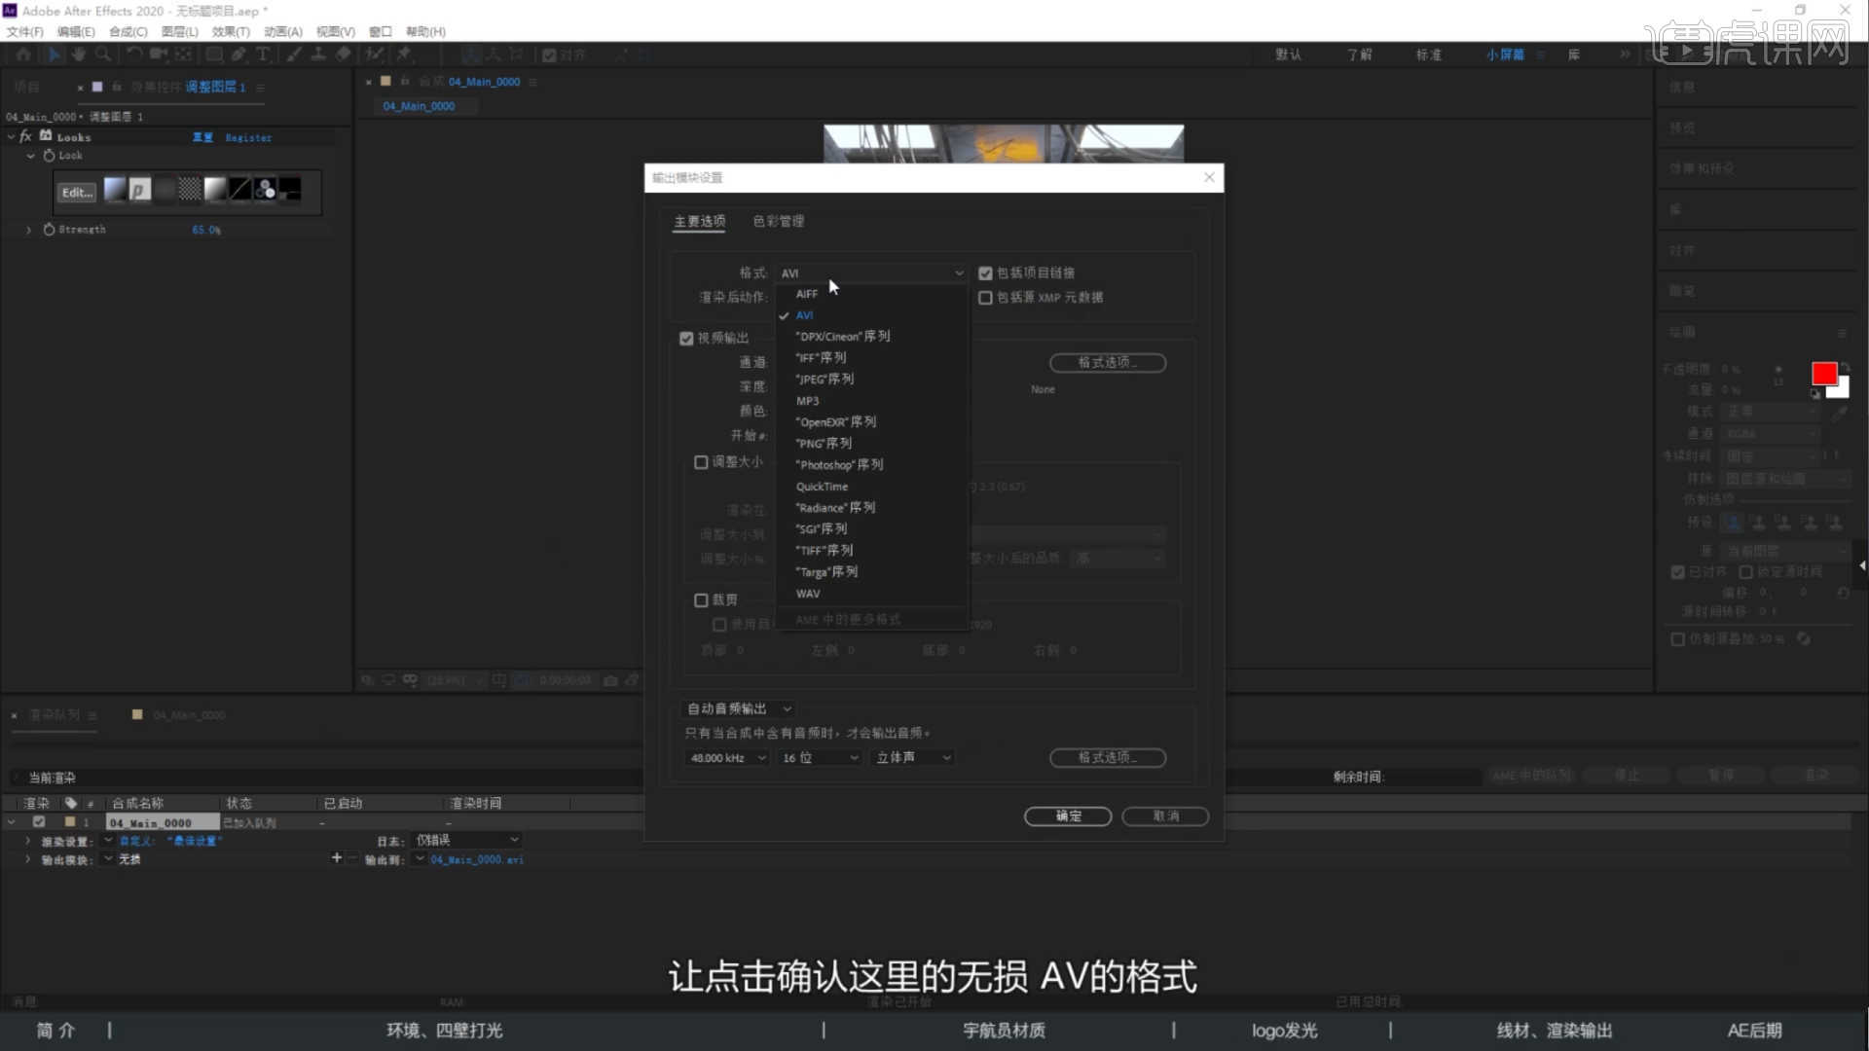Choose QuickTime from the format list

[822, 487]
